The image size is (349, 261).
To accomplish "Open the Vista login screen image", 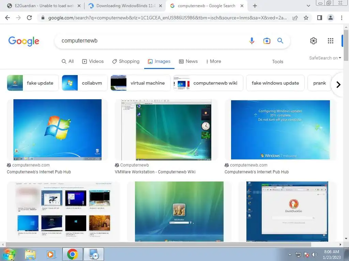I will click(x=179, y=212).
